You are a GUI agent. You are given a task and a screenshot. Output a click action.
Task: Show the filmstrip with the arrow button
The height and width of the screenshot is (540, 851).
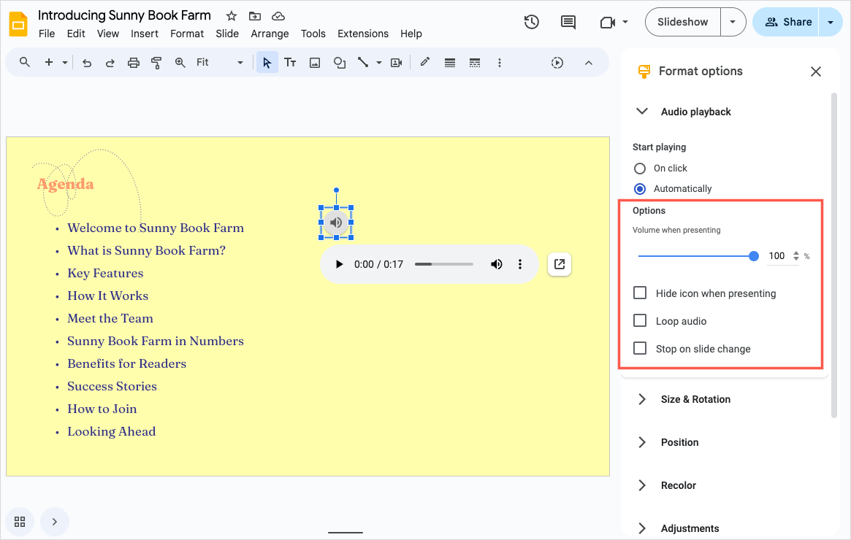(x=54, y=522)
